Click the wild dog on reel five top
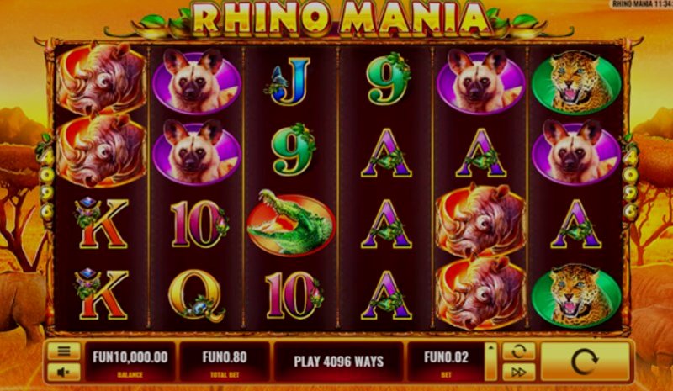This screenshot has height=391, width=673. [x=480, y=82]
